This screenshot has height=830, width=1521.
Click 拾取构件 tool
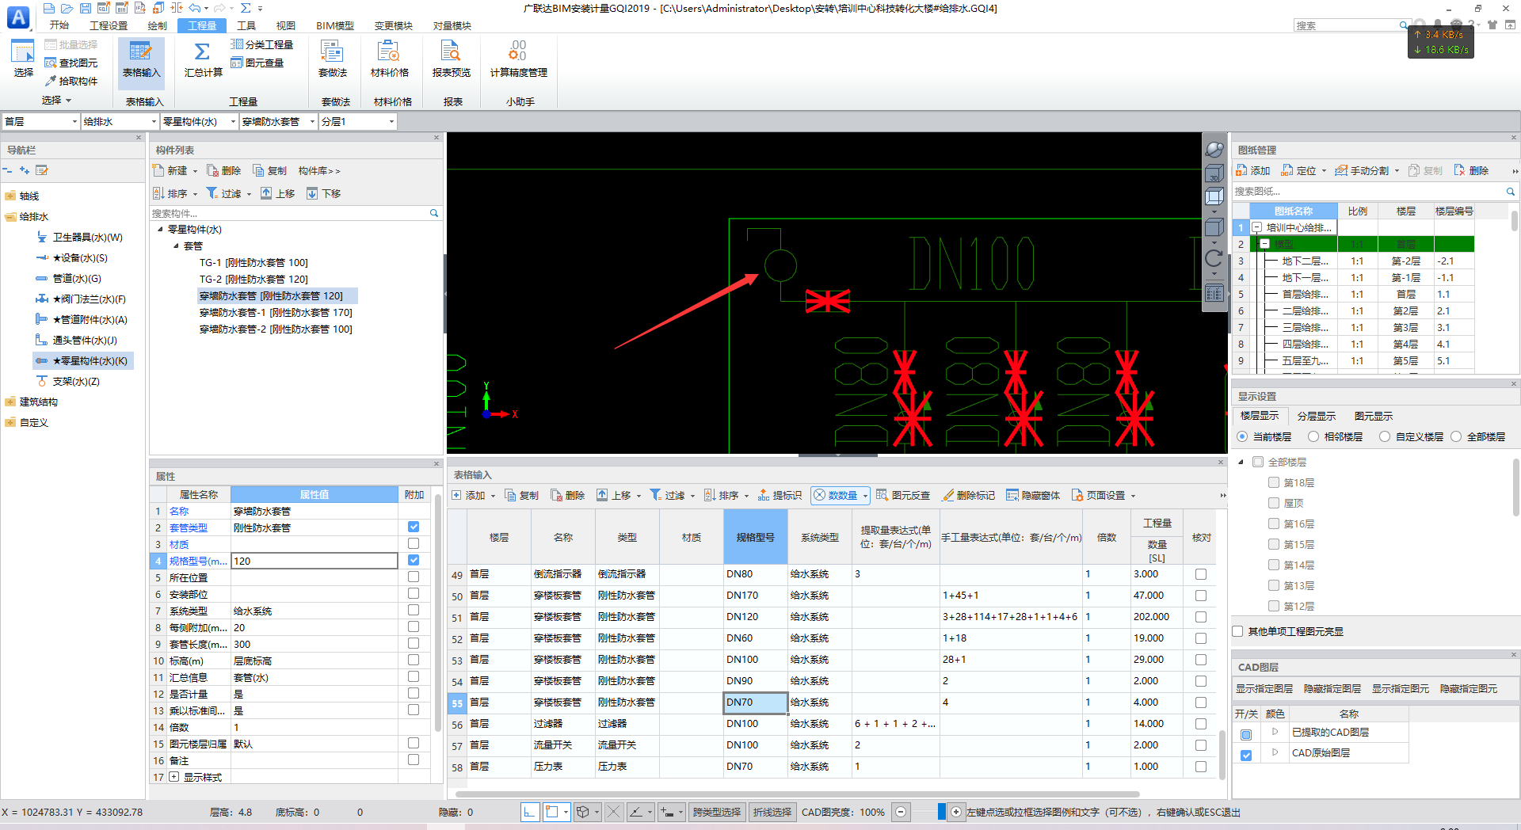point(71,81)
